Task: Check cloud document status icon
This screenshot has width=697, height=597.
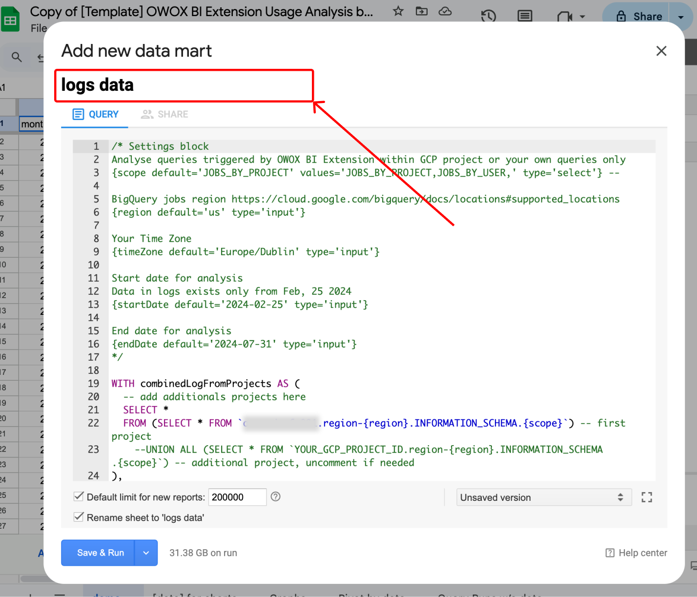Action: pyautogui.click(x=445, y=11)
